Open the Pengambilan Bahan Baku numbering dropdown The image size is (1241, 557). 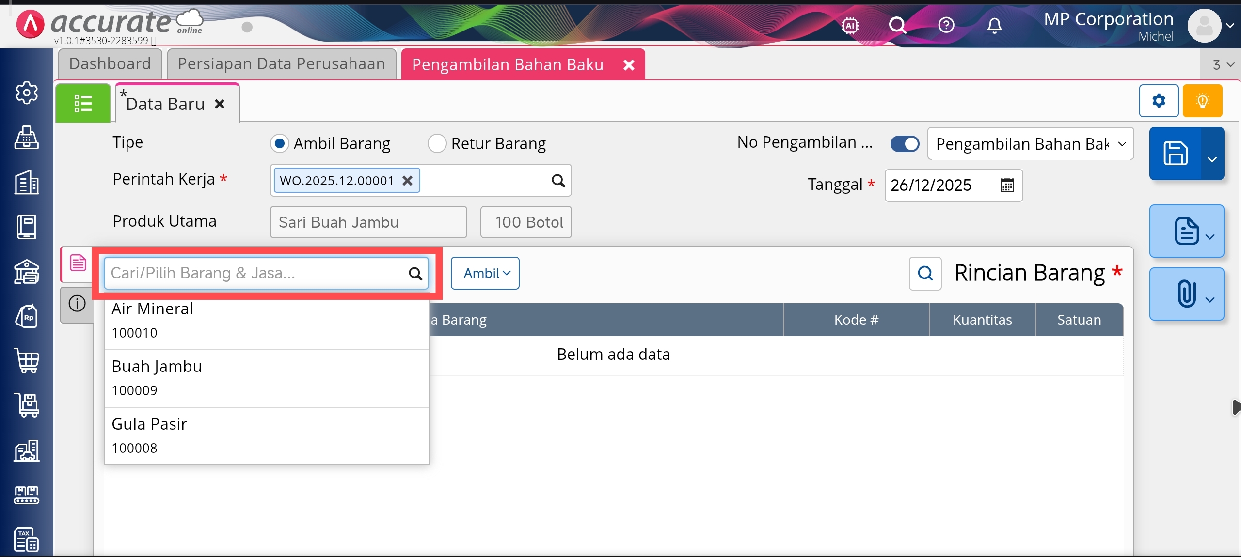[x=1030, y=144]
